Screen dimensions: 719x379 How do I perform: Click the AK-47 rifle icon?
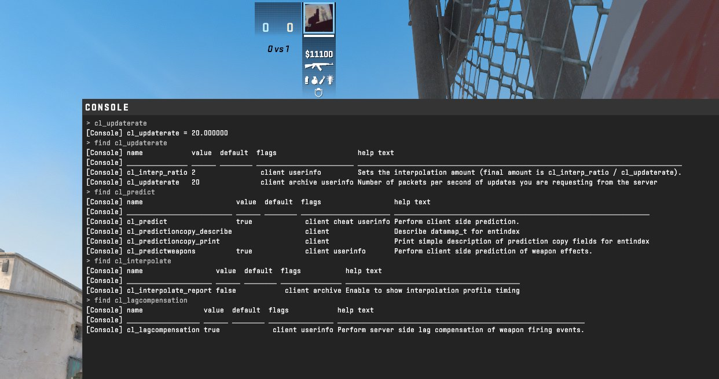pyautogui.click(x=319, y=66)
